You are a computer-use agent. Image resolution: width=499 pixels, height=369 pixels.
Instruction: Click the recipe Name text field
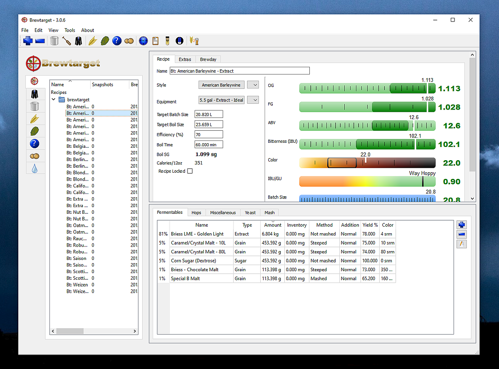(240, 71)
